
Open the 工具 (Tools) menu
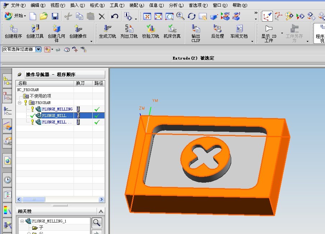coord(117,5)
